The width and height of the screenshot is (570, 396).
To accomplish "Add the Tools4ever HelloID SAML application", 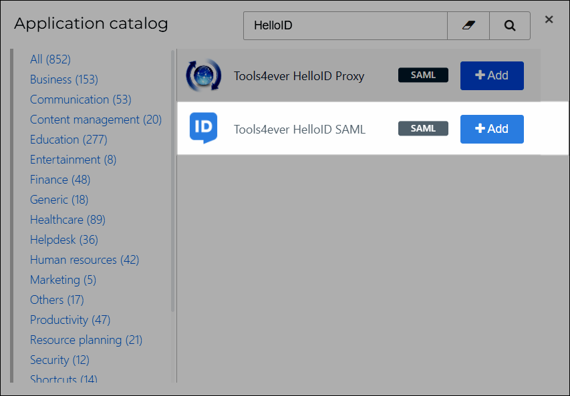I will coord(492,129).
